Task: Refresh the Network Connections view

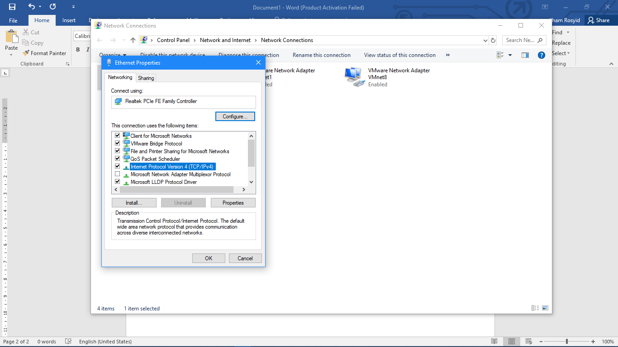Action: (x=493, y=40)
